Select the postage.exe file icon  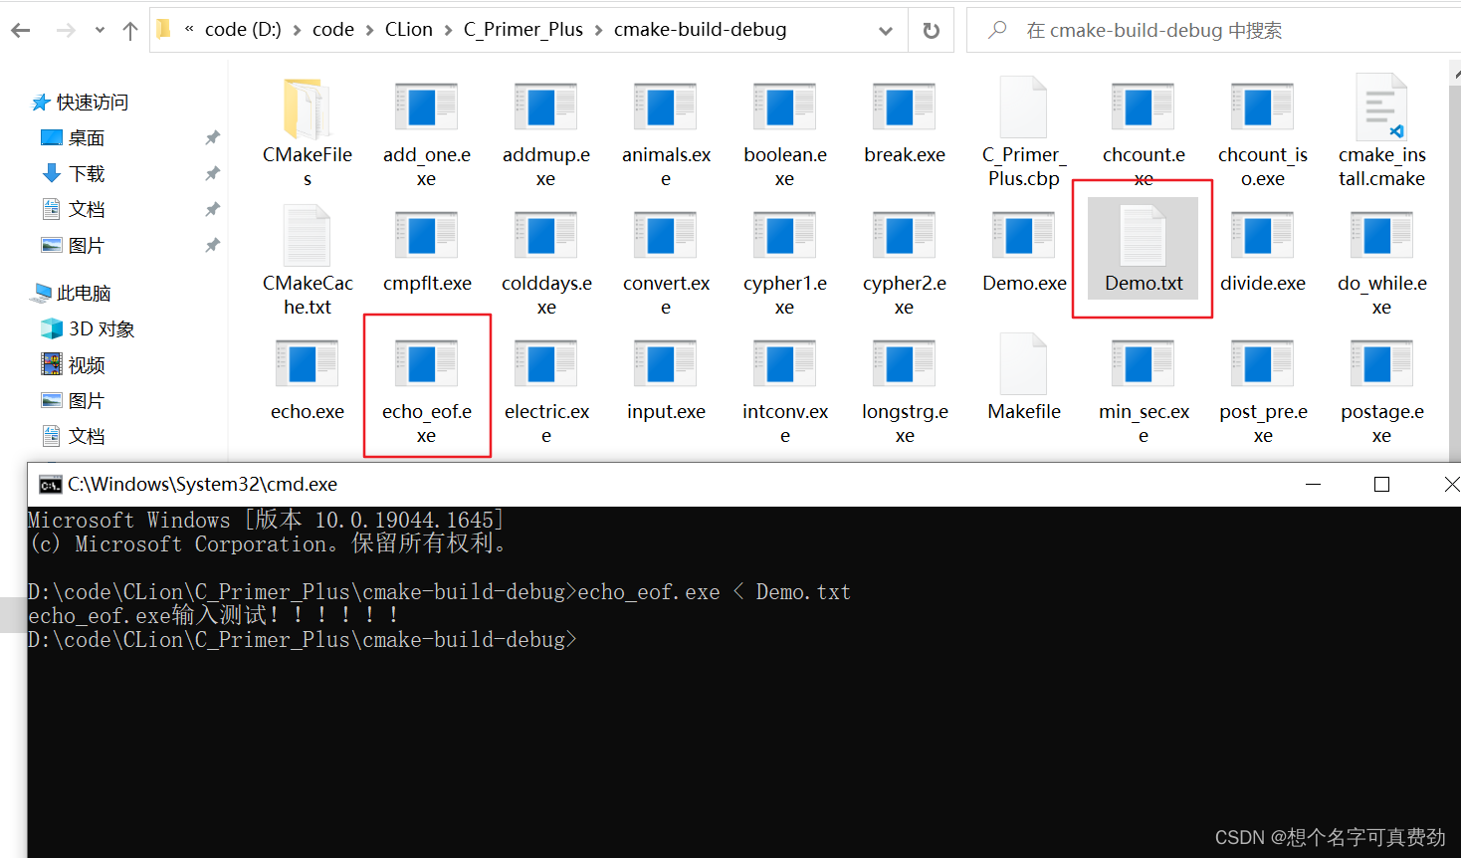[1381, 364]
